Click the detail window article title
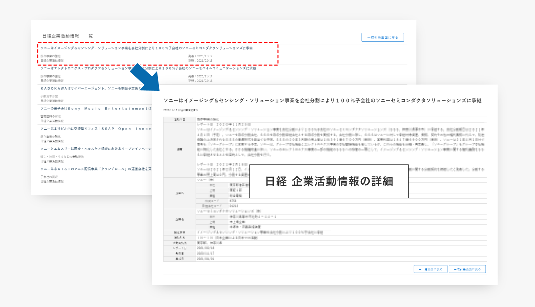The image size is (535, 307). click(322, 101)
